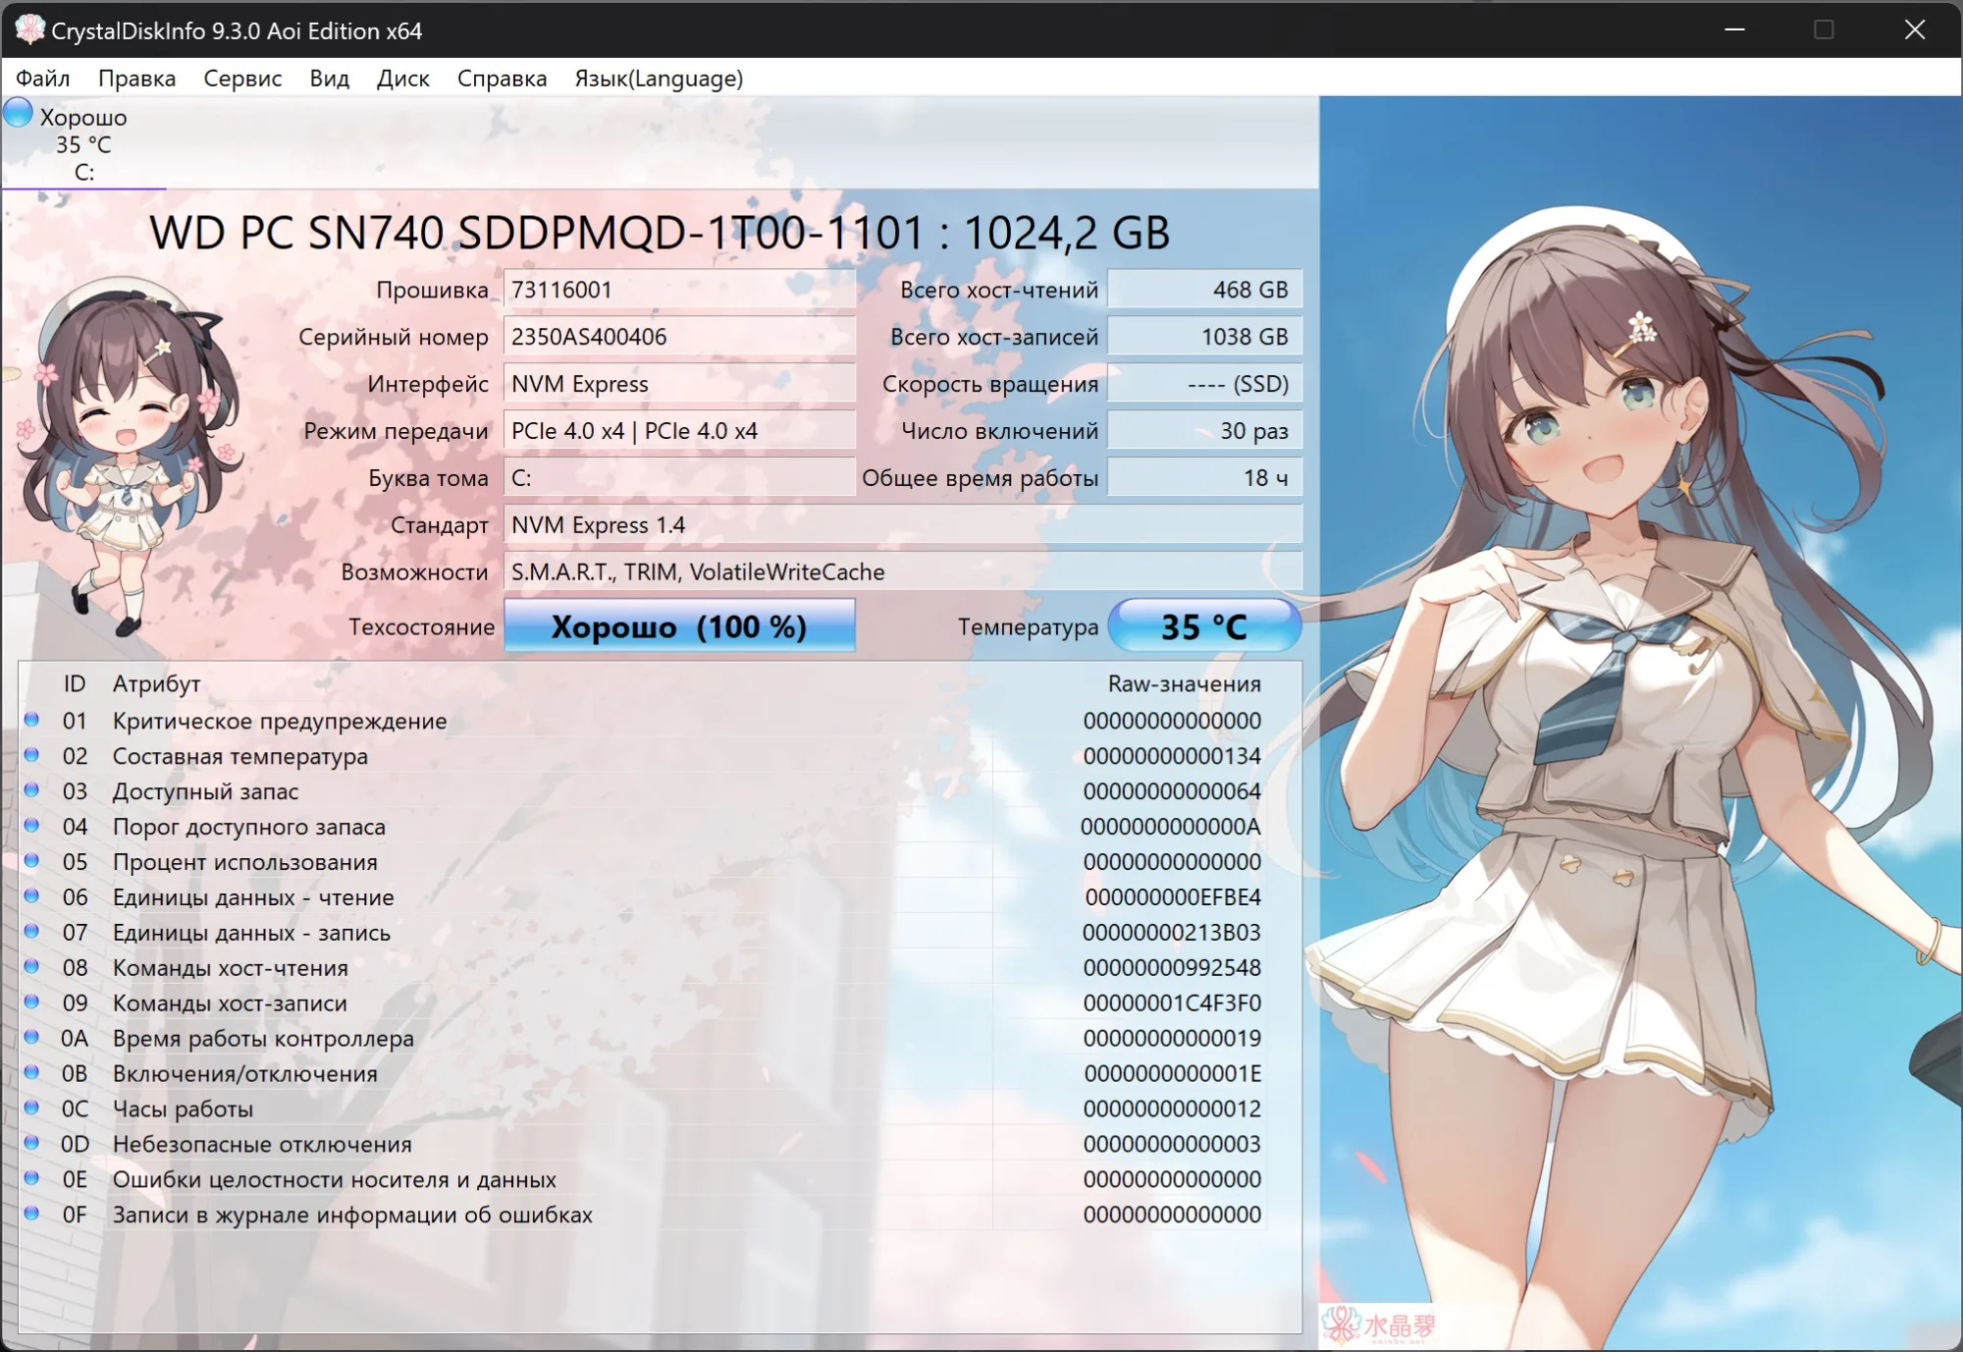Click status dot for attribute 01
1963x1352 pixels.
[x=32, y=720]
